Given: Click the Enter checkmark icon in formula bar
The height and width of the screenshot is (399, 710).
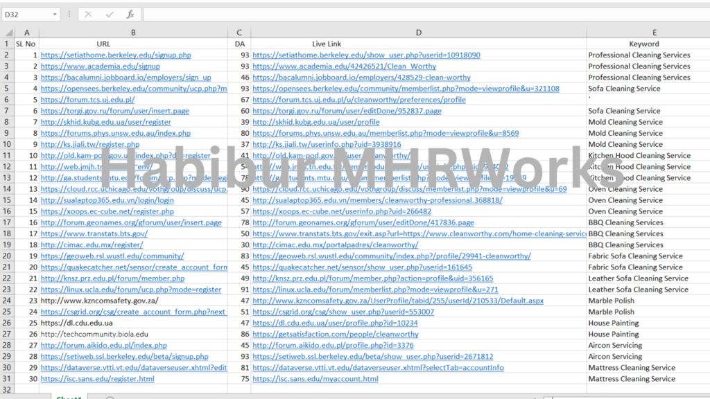Looking at the screenshot, I should click(109, 15).
